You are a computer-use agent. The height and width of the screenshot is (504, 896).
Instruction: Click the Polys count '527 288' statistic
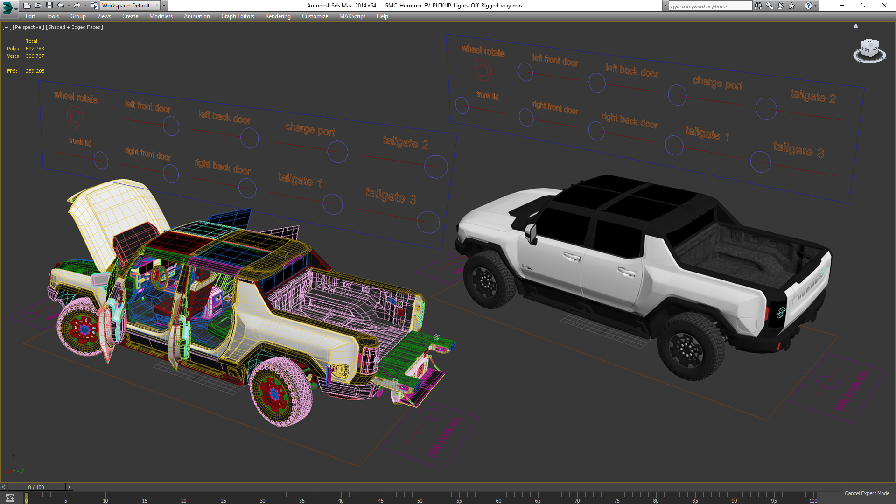coord(35,49)
